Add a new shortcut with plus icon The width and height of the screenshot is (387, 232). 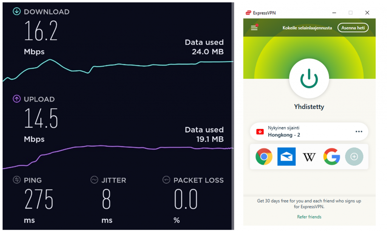(x=354, y=156)
